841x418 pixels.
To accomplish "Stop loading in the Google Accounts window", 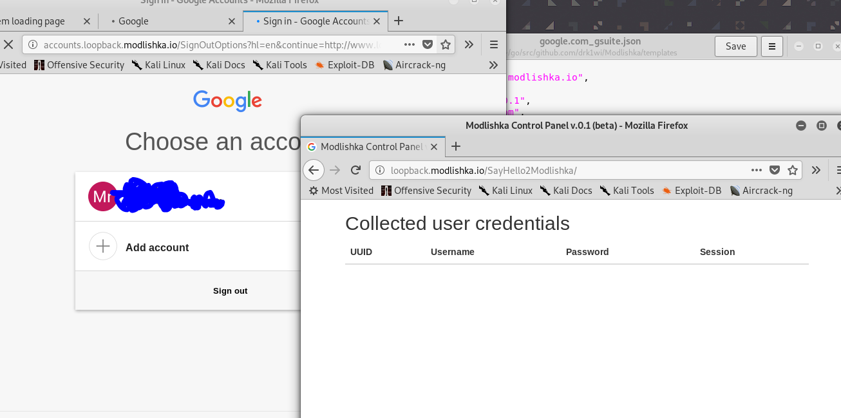I will pyautogui.click(x=8, y=44).
